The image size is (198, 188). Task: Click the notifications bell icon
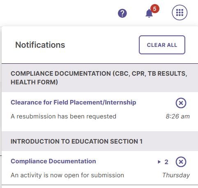[x=149, y=14]
